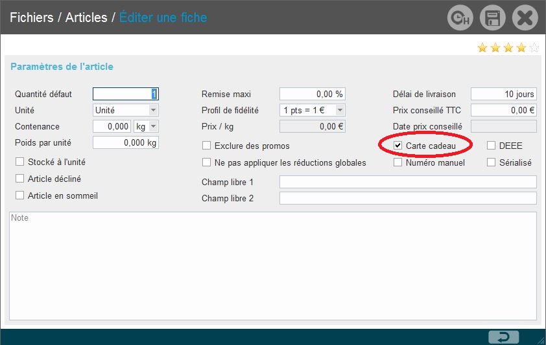Open the Unité dropdown
The height and width of the screenshot is (345, 546).
point(126,110)
